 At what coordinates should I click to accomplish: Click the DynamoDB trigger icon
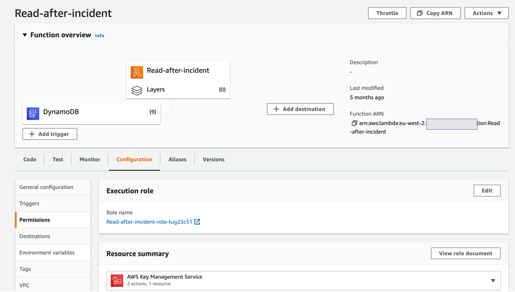33,114
